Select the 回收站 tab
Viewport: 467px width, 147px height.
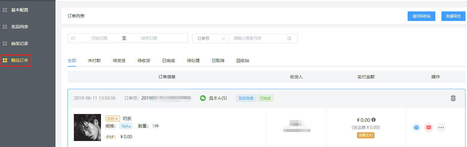click(x=243, y=61)
